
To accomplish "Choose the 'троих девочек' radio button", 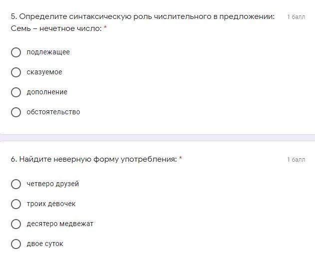I will [x=16, y=204].
